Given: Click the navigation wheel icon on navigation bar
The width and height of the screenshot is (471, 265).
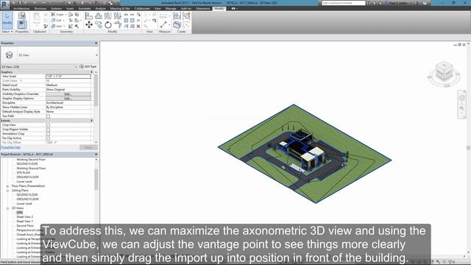Looking at the screenshot, I should point(462,98).
